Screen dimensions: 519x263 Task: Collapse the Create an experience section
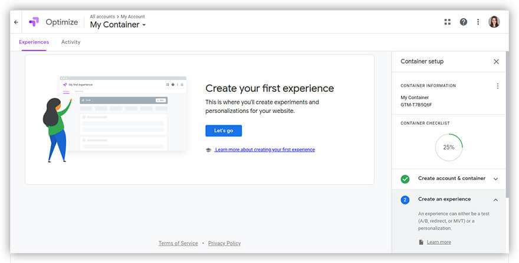pyautogui.click(x=495, y=199)
